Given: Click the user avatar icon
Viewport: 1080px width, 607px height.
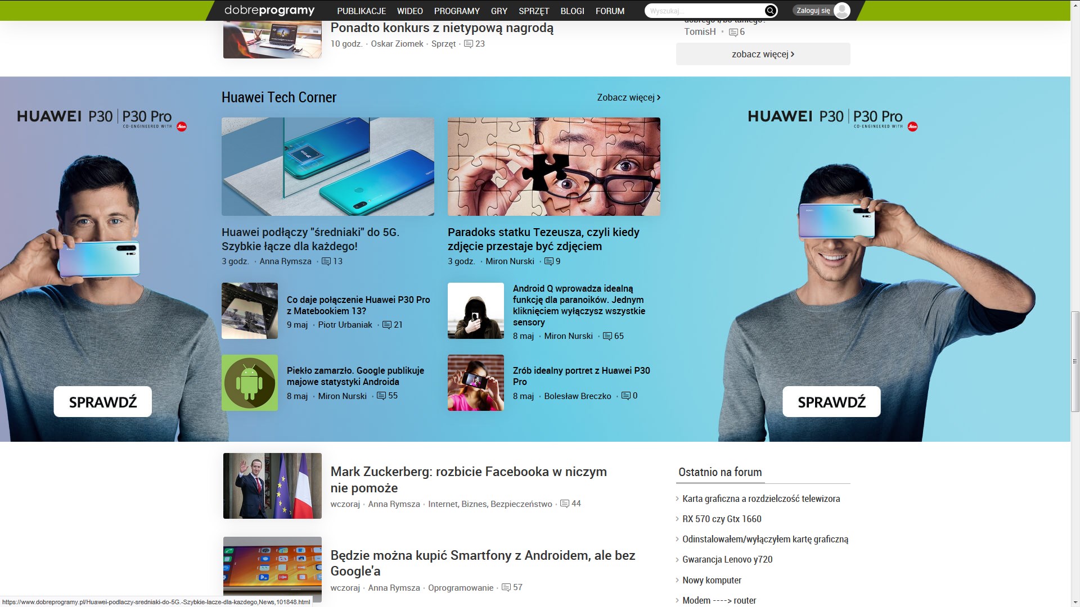Looking at the screenshot, I should (x=841, y=11).
